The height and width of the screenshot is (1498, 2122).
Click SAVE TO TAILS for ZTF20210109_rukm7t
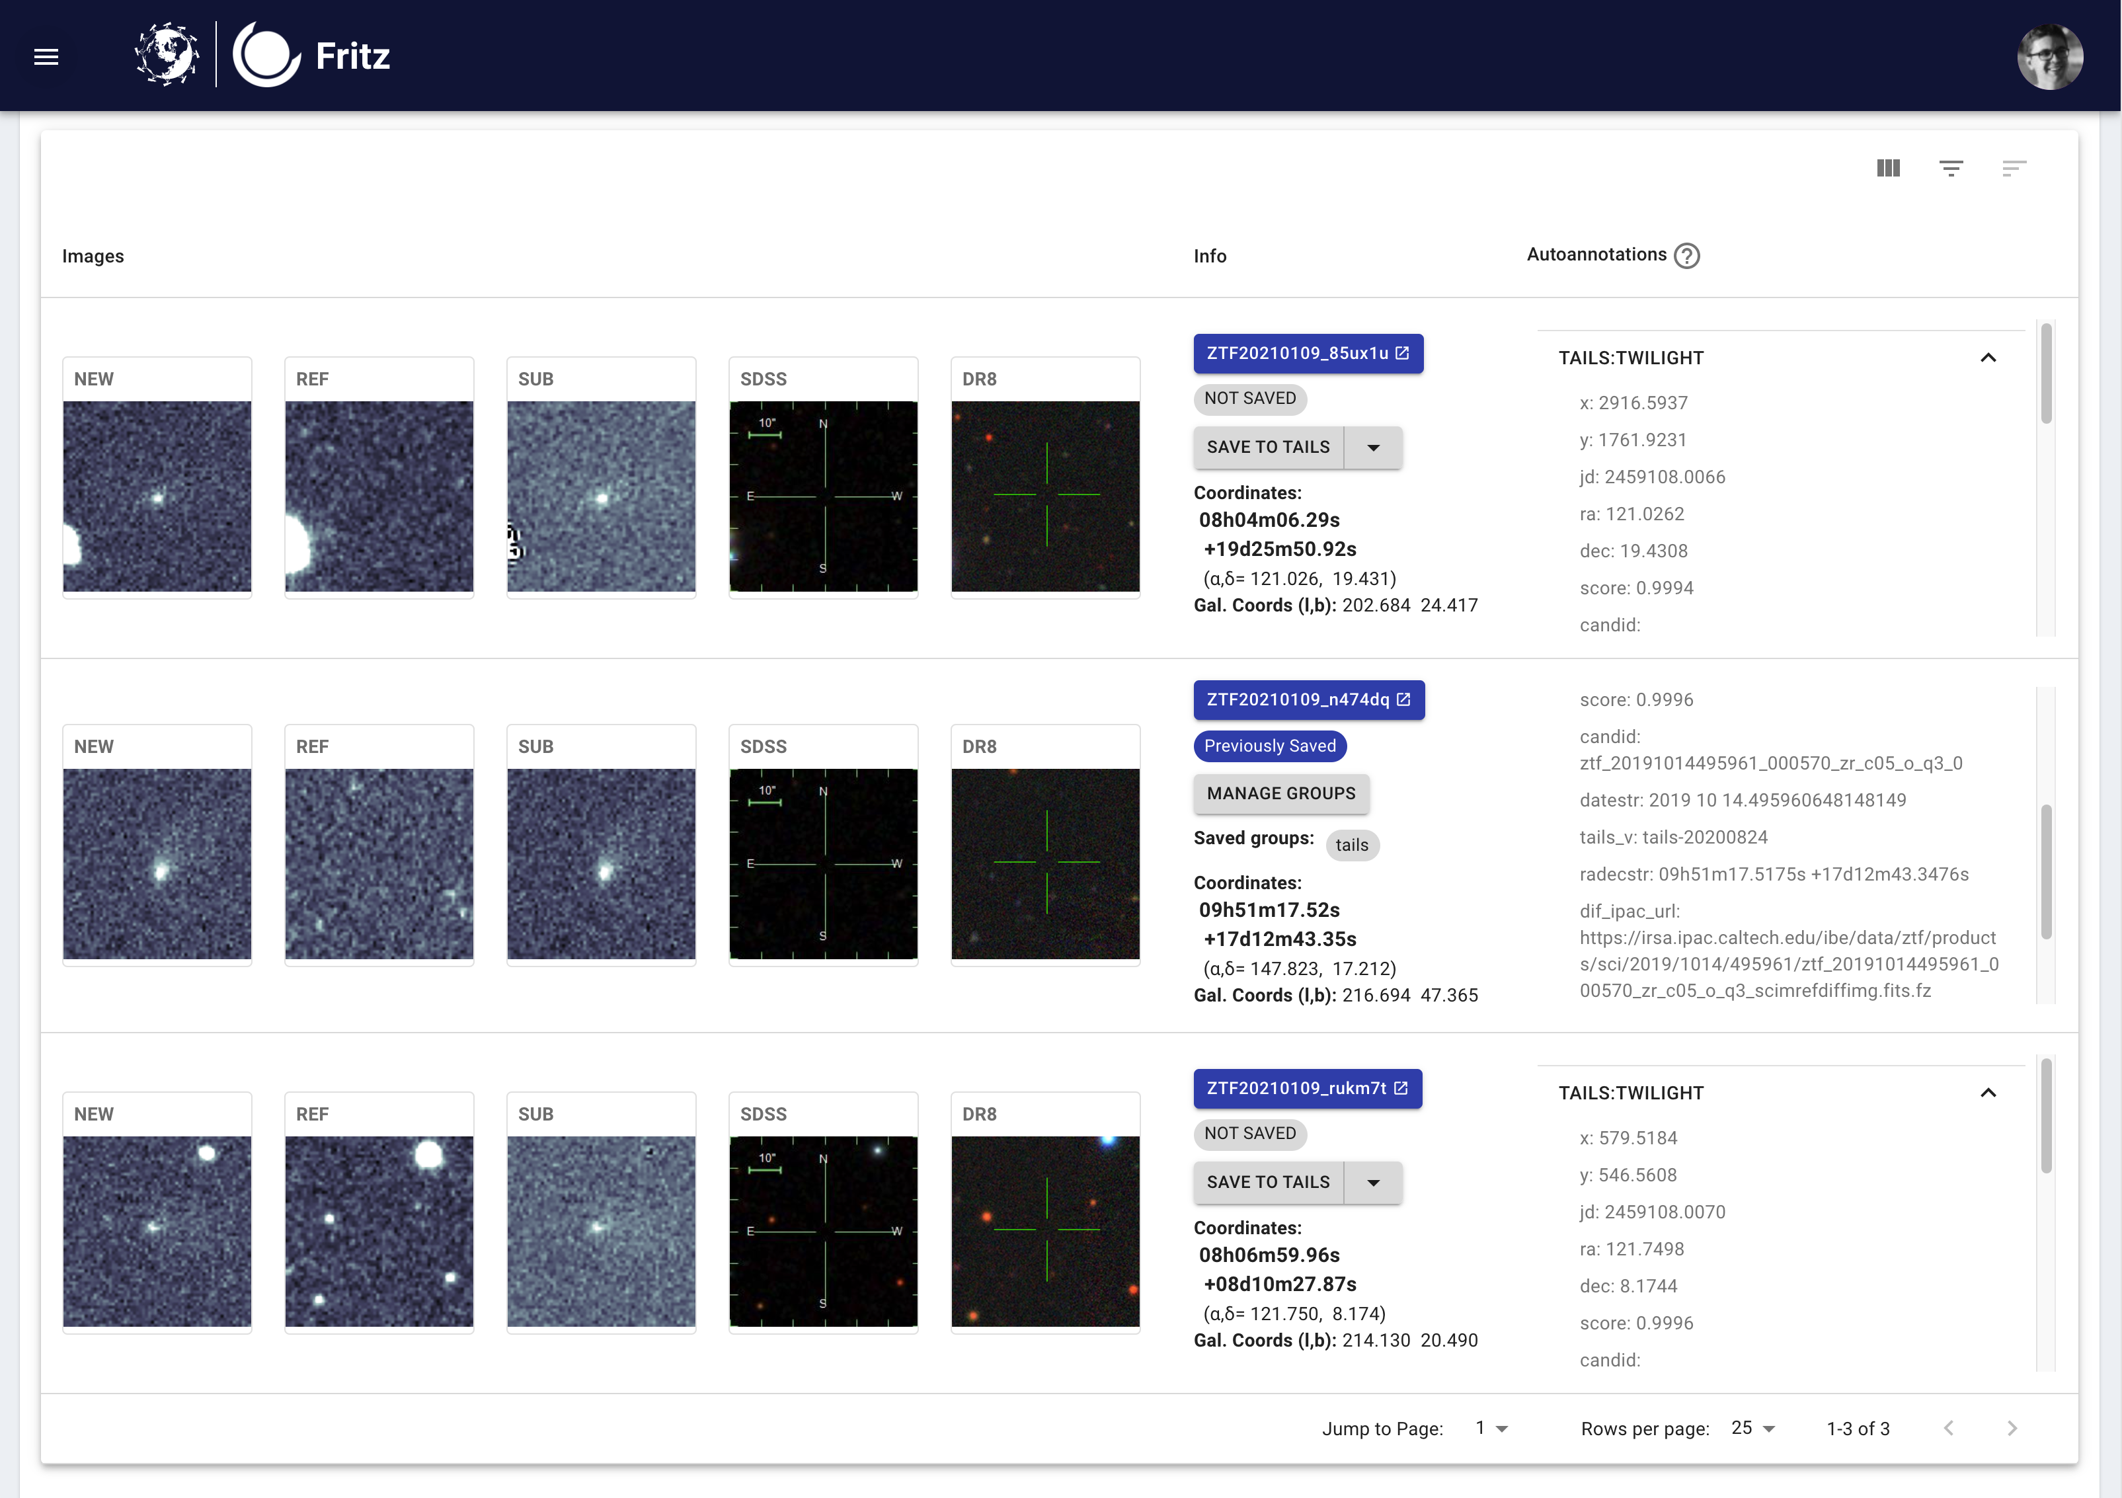coord(1267,1183)
